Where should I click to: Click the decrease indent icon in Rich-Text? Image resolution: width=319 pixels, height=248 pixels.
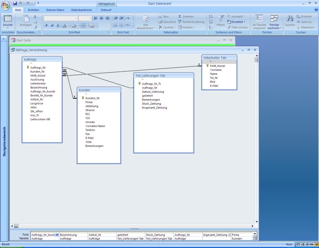point(116,18)
